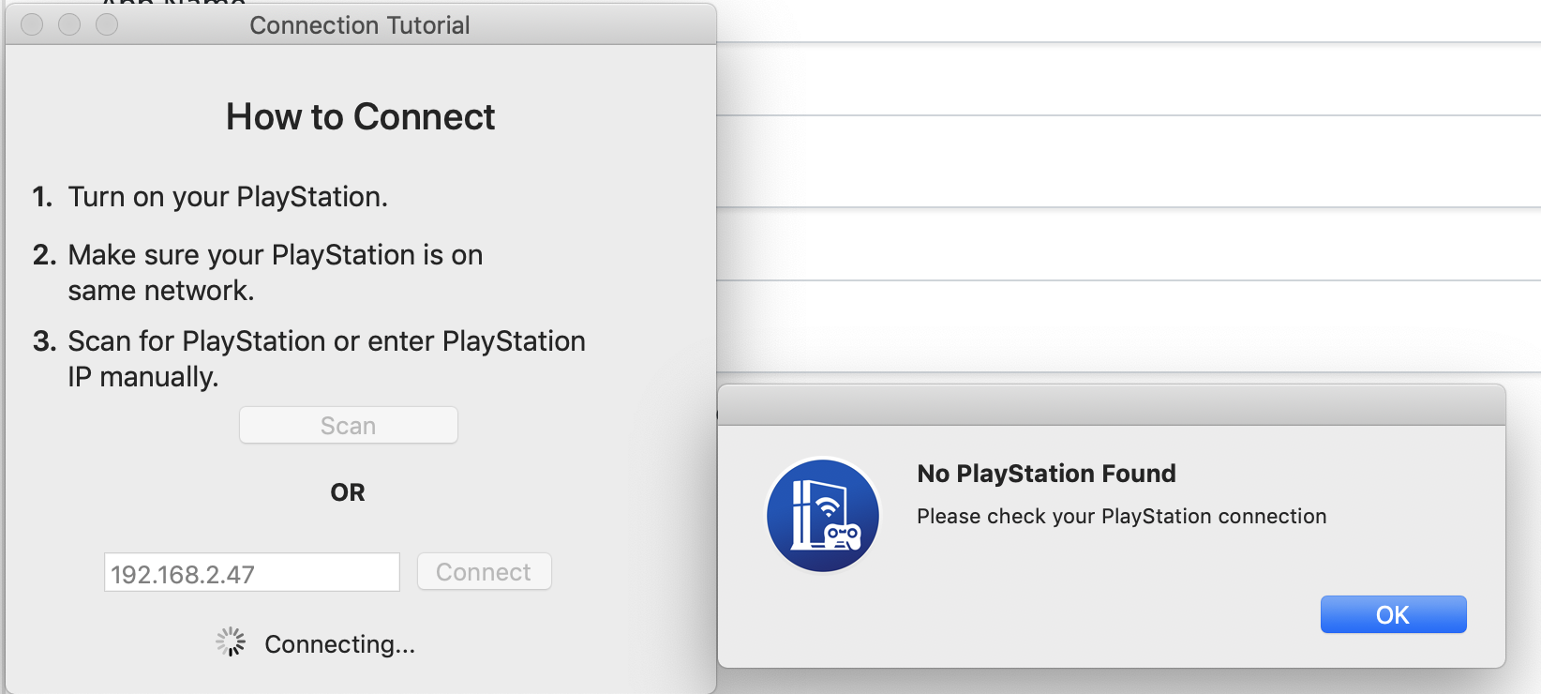1541x694 pixels.
Task: Click the Connecting... status text
Action: coord(339,644)
